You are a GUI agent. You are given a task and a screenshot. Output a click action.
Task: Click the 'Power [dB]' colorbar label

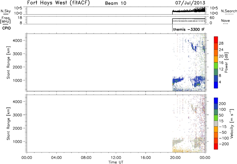click(226, 62)
